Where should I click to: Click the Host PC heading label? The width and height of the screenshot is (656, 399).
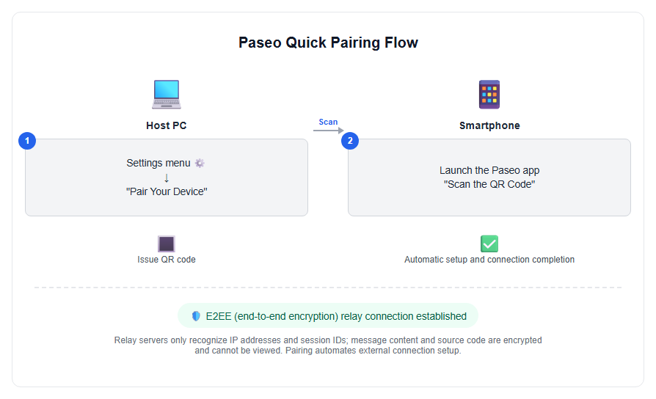(167, 125)
